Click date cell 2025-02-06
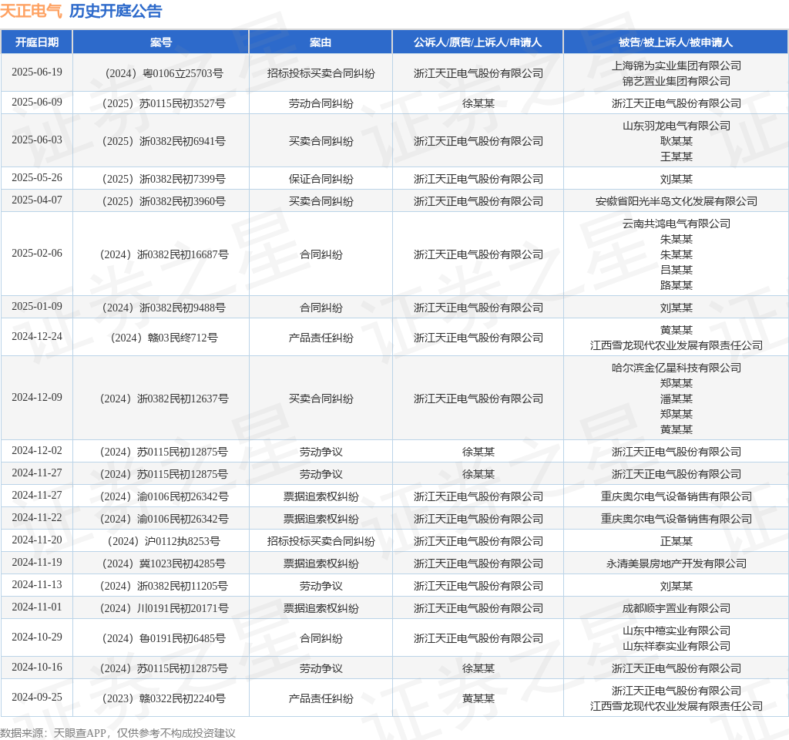Image resolution: width=789 pixels, height=740 pixels. [37, 253]
